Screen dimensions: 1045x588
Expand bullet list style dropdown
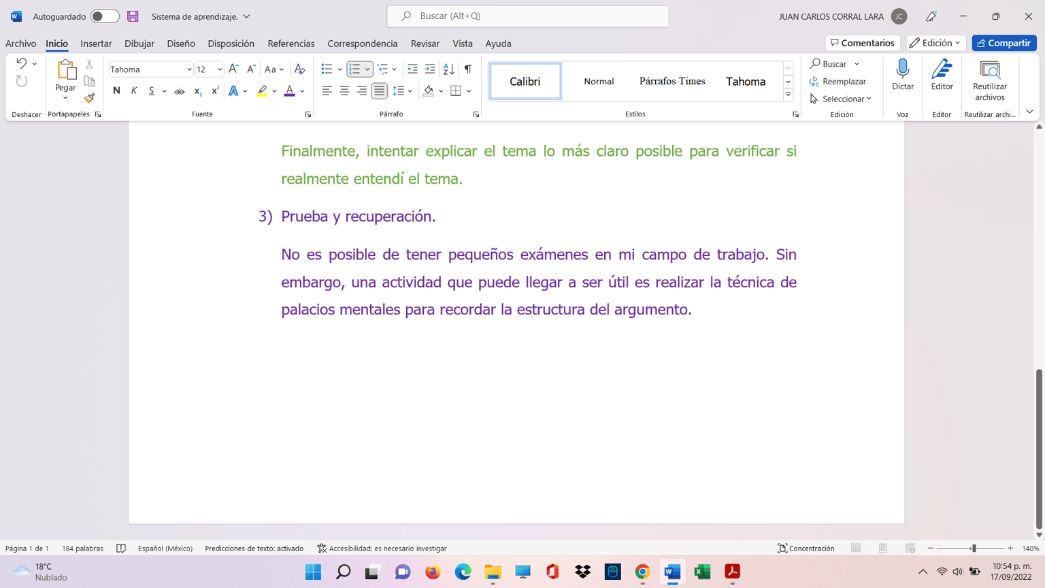pyautogui.click(x=339, y=69)
